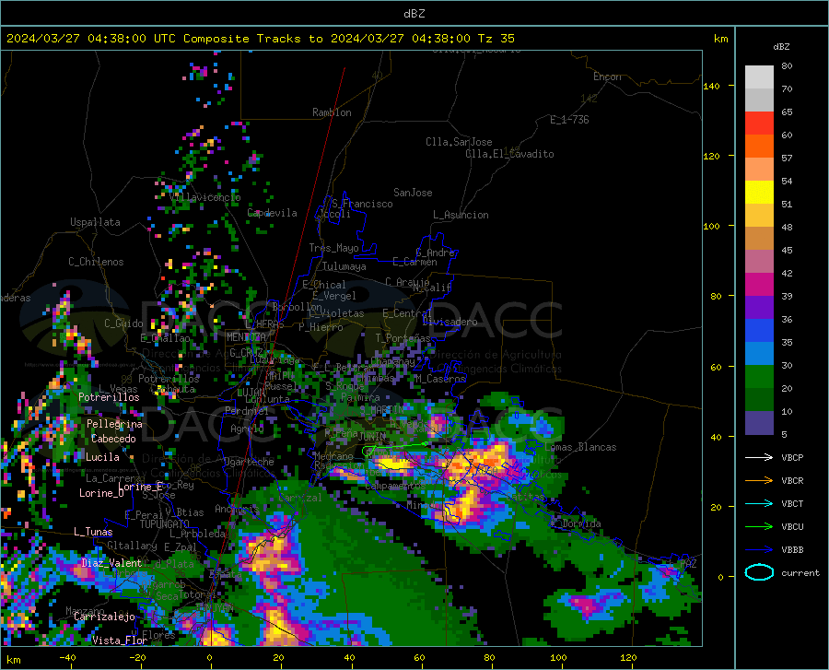Select the green storm track ellipse near JUNIN
This screenshot has height=670, width=829.
[x=369, y=451]
